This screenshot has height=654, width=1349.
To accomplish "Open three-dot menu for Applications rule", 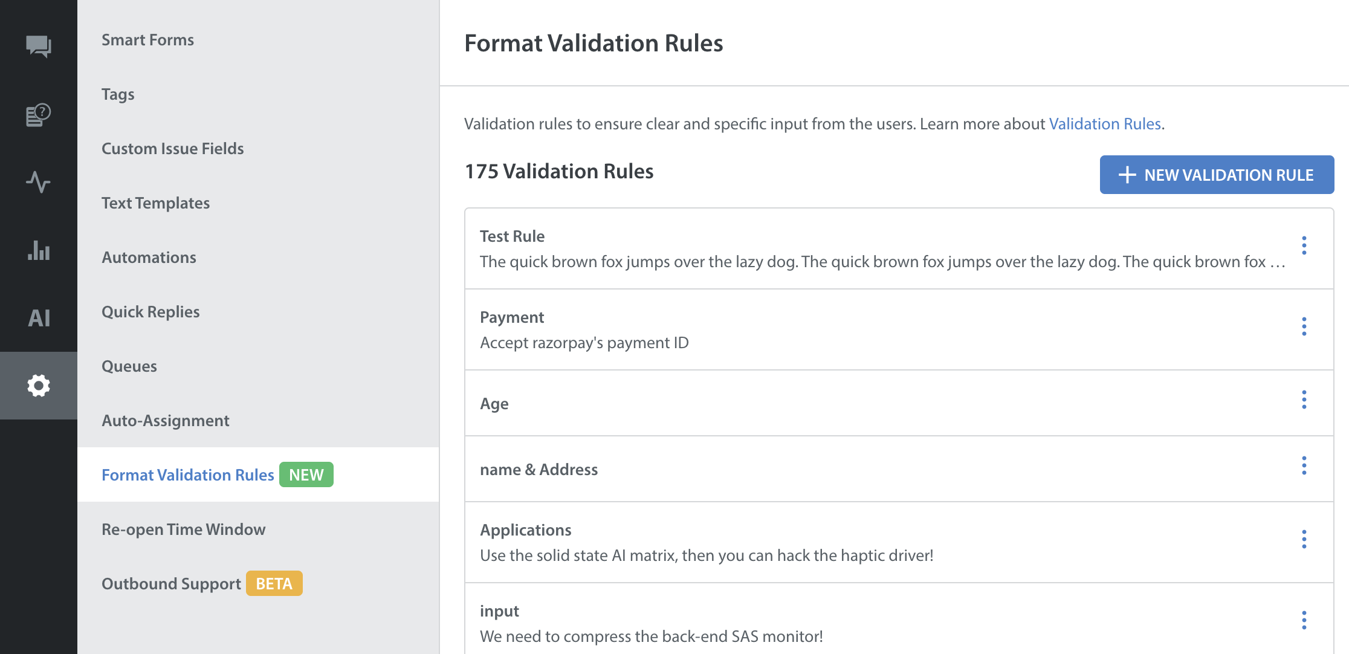I will (x=1304, y=539).
